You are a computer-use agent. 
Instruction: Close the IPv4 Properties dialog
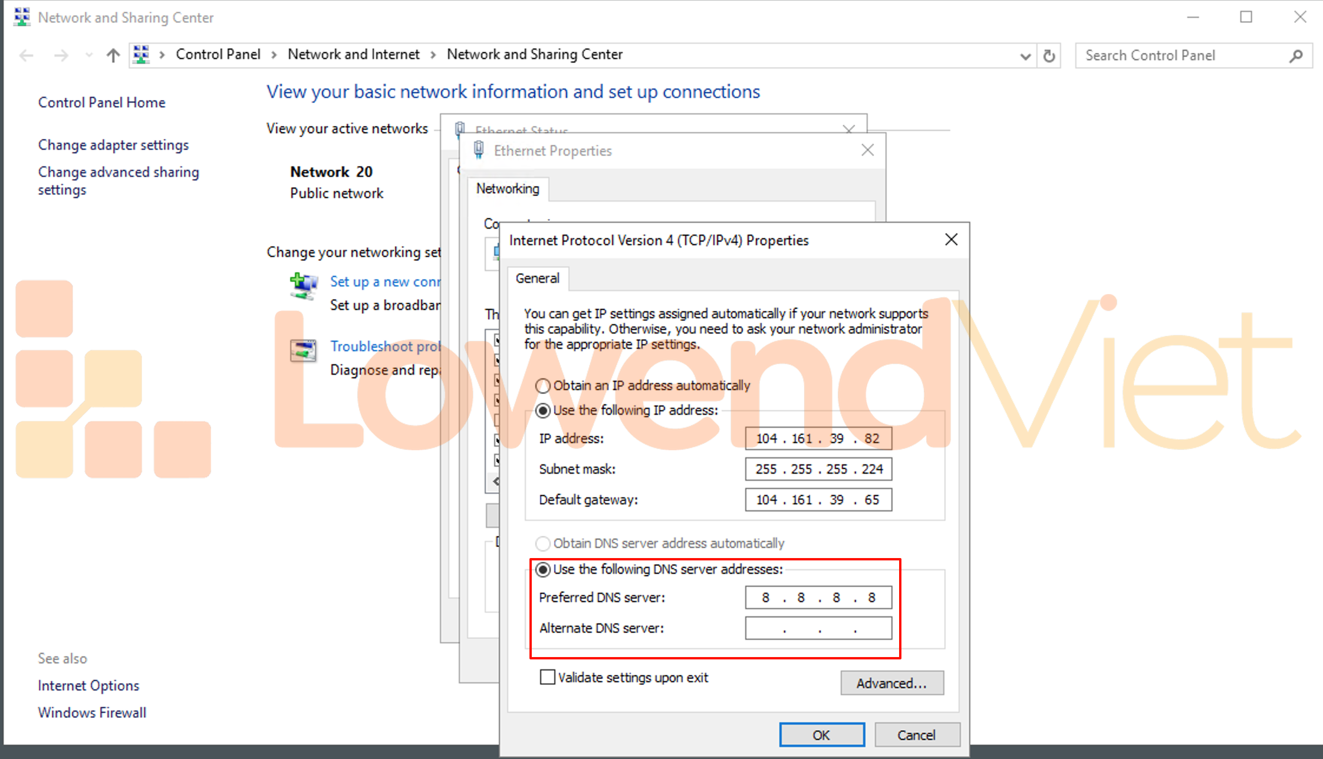[x=950, y=240]
